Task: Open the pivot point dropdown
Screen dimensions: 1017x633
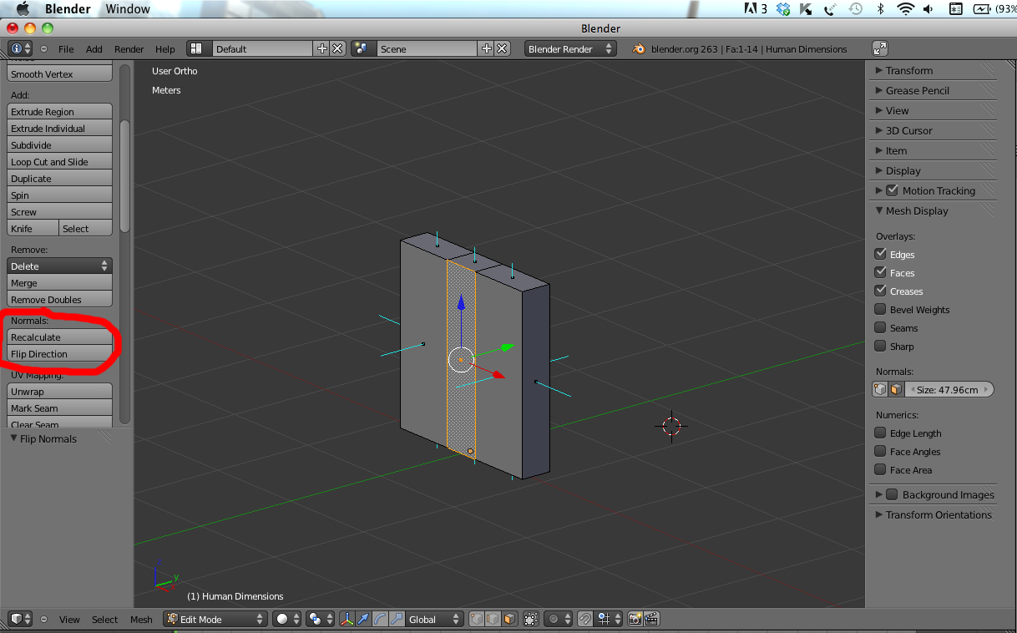Action: pyautogui.click(x=319, y=619)
